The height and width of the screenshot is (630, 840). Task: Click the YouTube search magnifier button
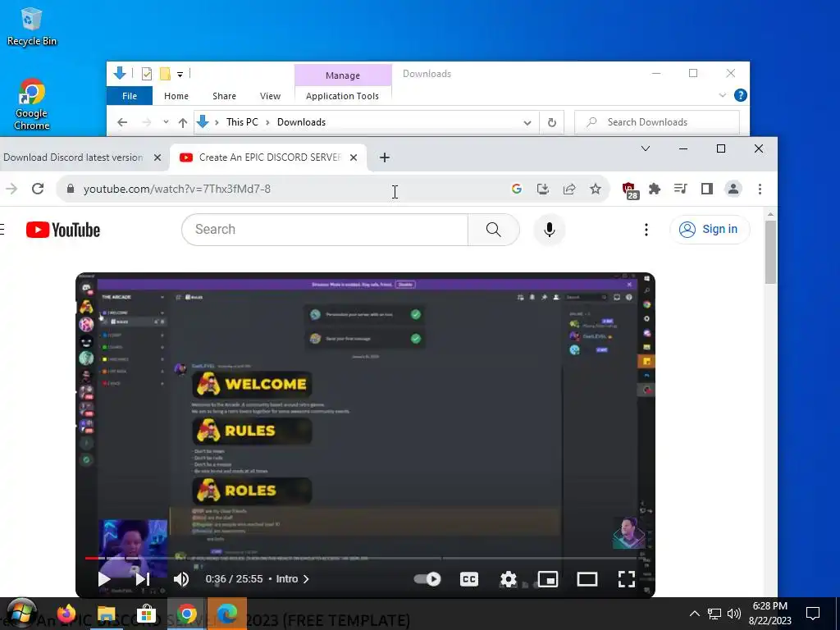(x=493, y=230)
